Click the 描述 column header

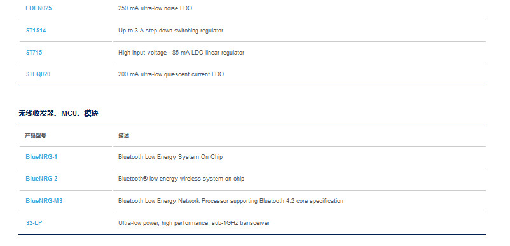pos(123,135)
